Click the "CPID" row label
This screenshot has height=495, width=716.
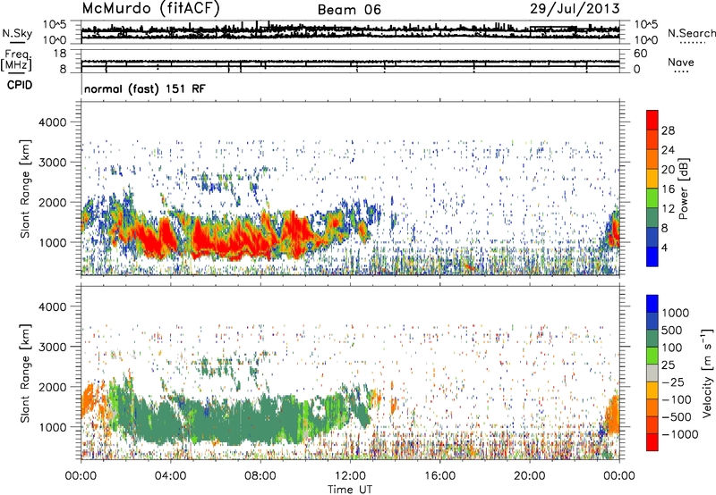point(20,85)
